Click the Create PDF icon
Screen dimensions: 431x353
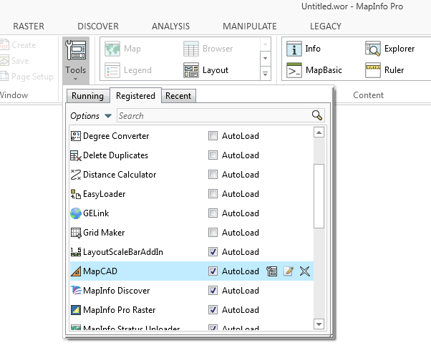pyautogui.click(x=4, y=45)
